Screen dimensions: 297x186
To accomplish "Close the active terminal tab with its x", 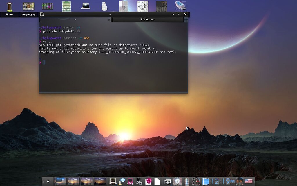I will coord(109,19).
